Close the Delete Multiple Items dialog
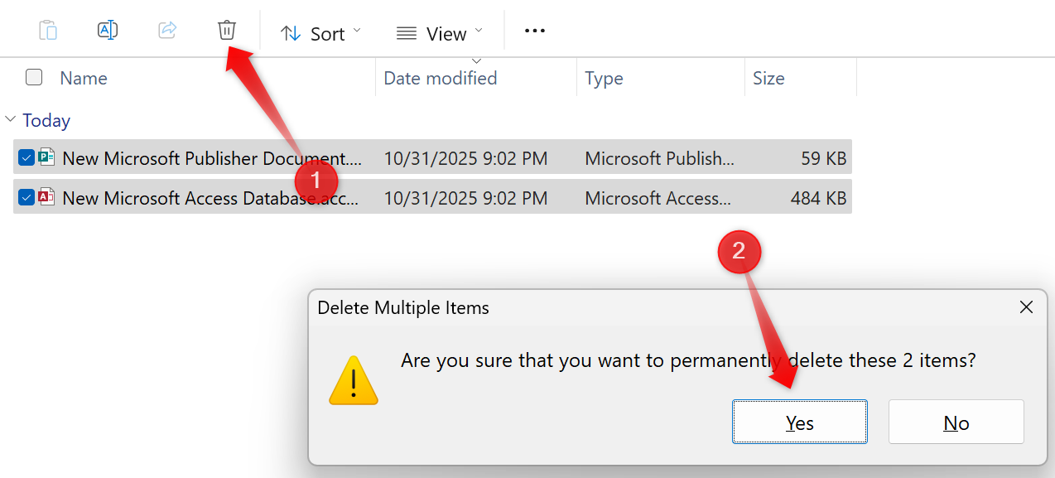Screen dimensions: 1055x478 pyautogui.click(x=1026, y=307)
